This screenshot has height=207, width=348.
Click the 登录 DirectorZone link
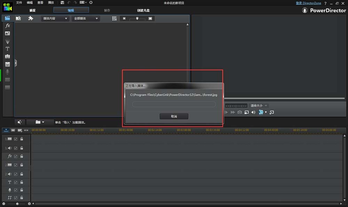pos(308,3)
